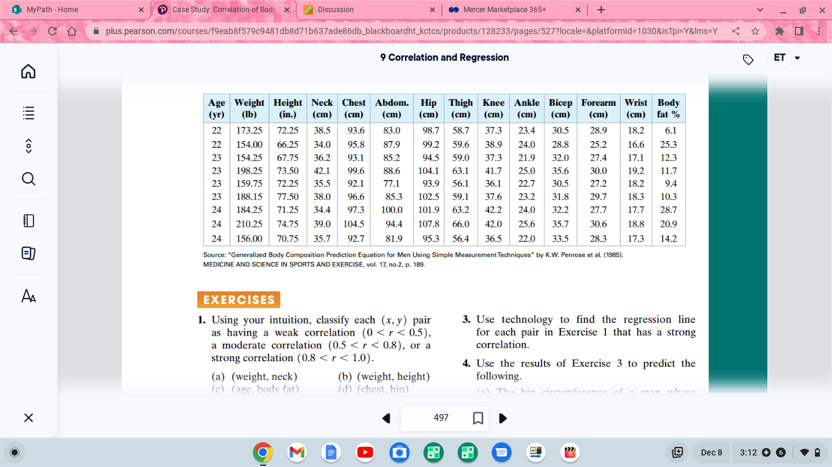Image resolution: width=832 pixels, height=467 pixels.
Task: Select the go-to-page double-chevron icon
Action: [27, 146]
